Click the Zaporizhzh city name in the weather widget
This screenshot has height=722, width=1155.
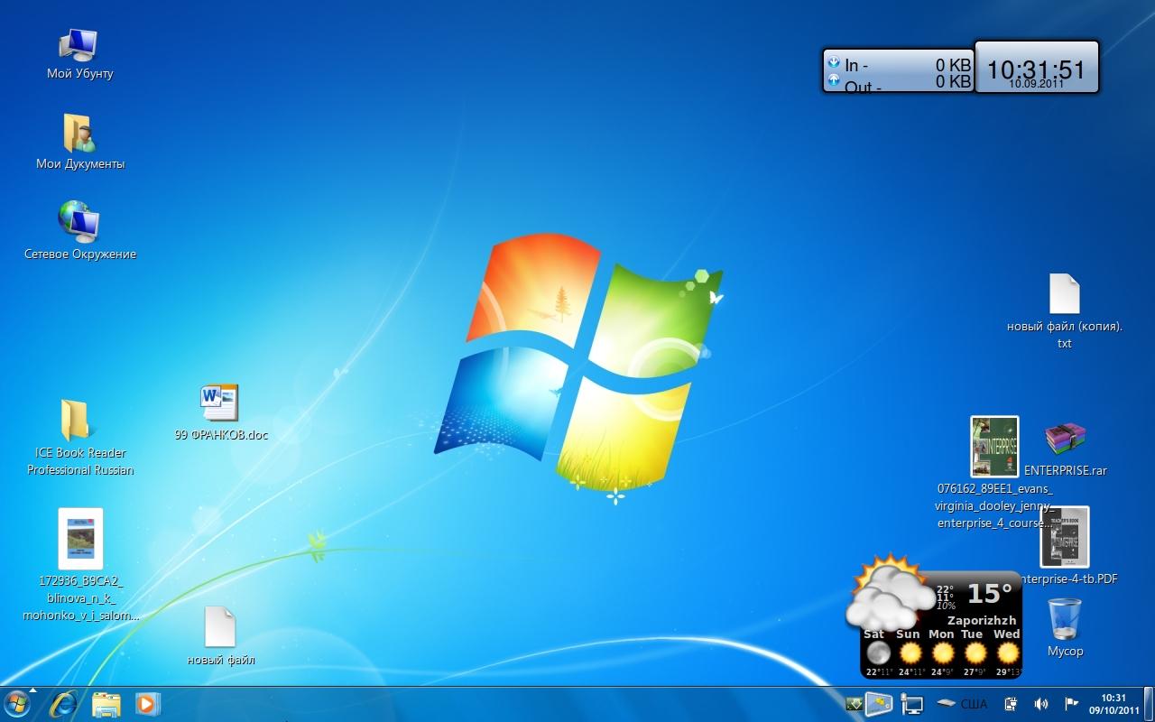coord(982,620)
